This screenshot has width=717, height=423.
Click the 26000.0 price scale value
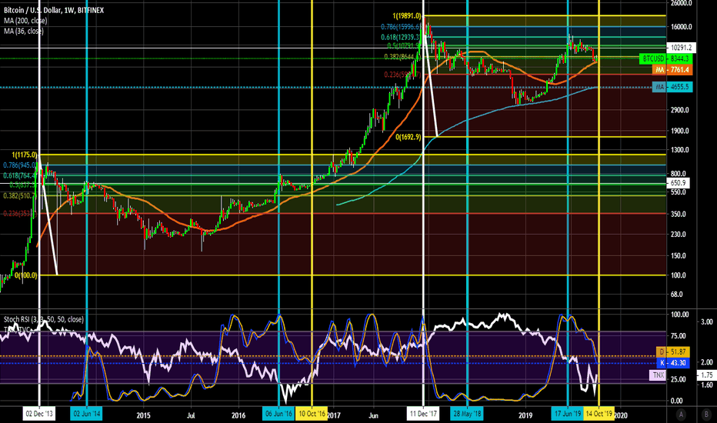(x=681, y=3)
